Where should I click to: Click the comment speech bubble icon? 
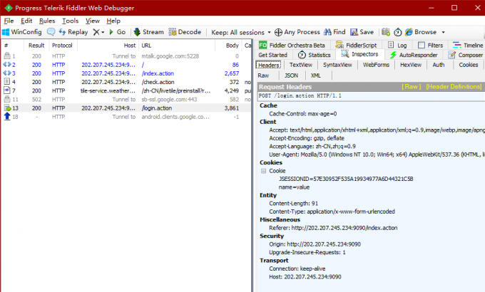tap(51, 32)
